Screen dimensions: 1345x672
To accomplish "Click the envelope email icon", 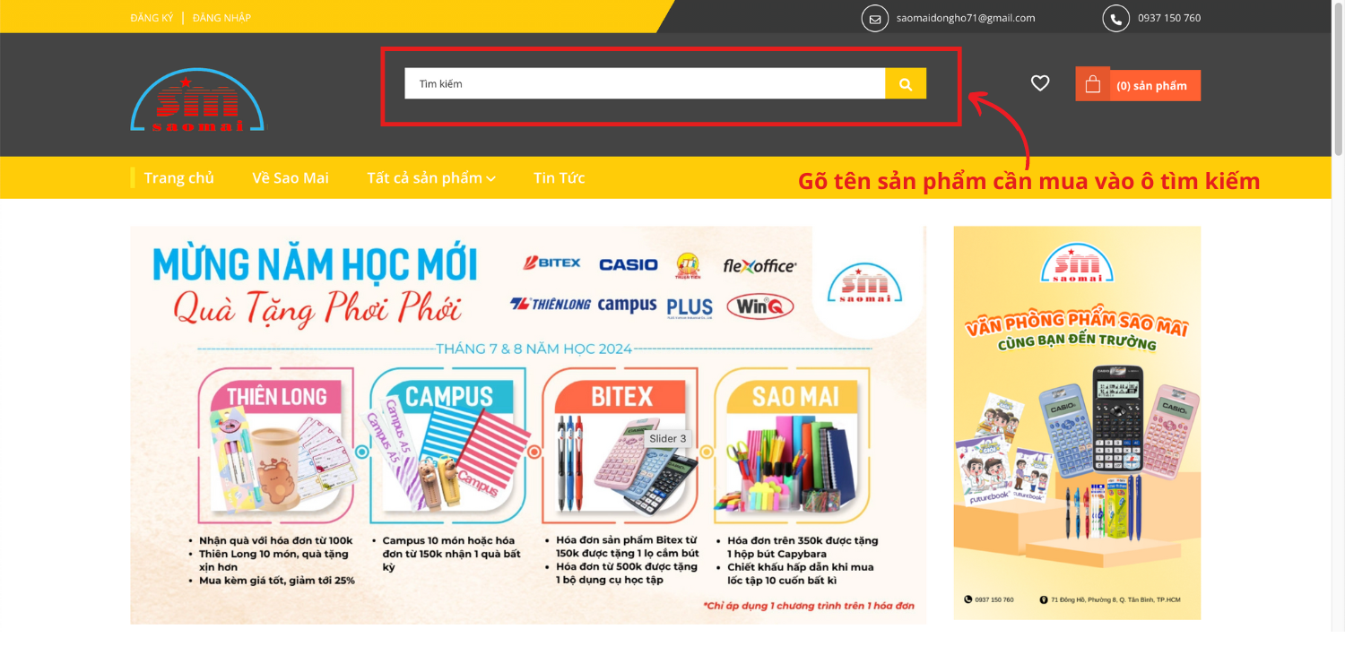I will point(875,18).
